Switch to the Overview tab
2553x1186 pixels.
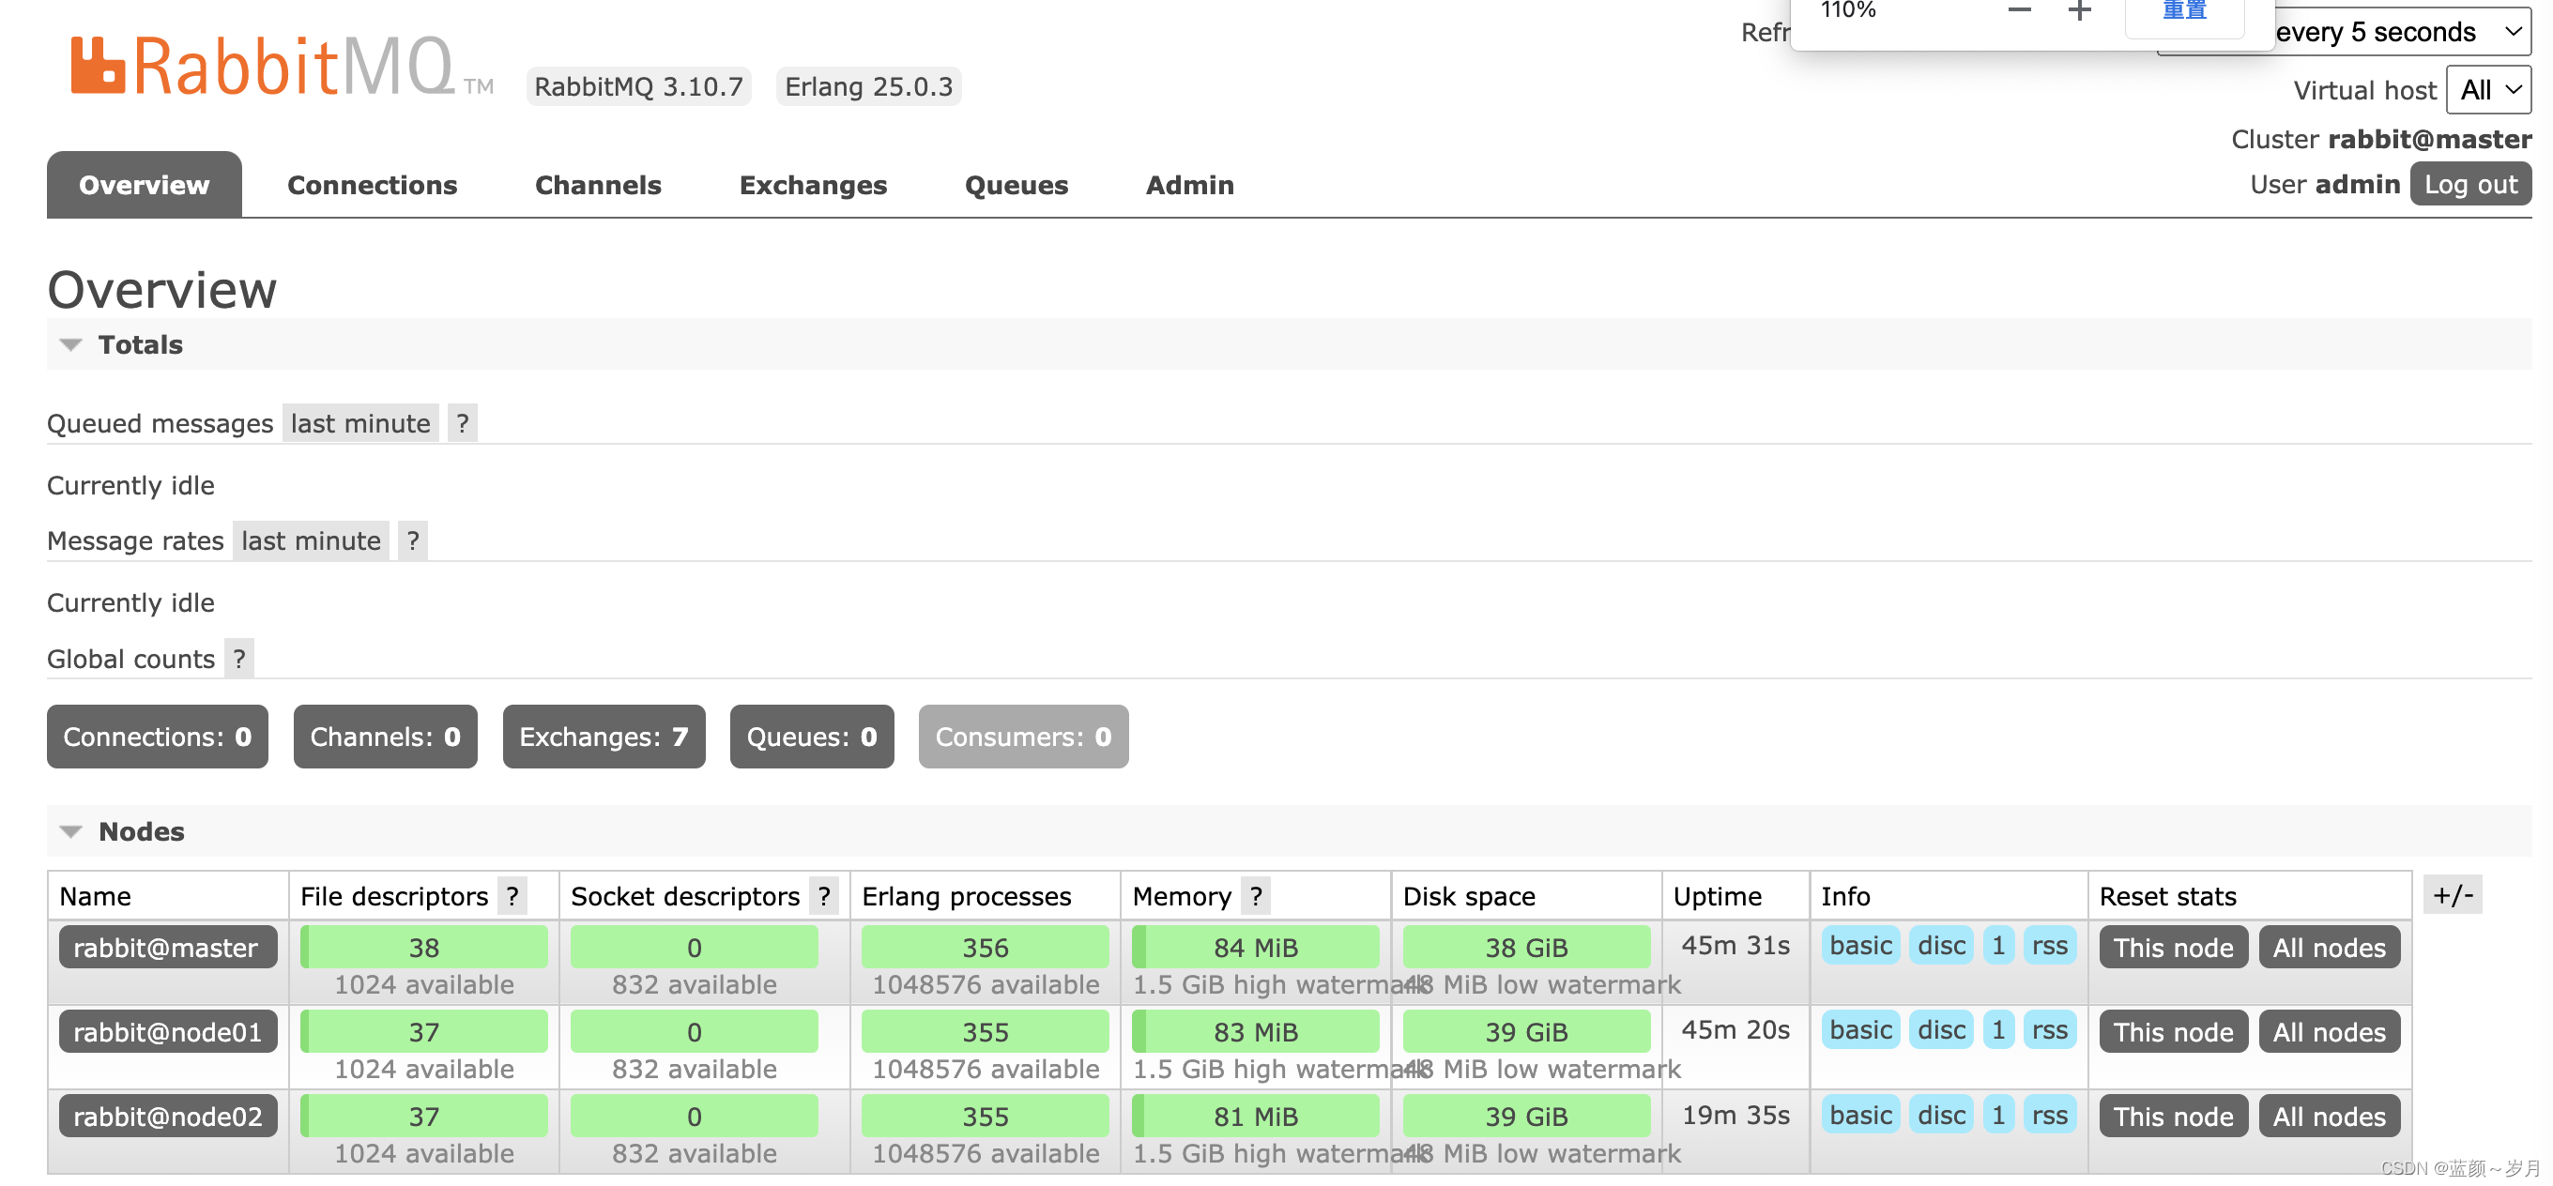144,184
